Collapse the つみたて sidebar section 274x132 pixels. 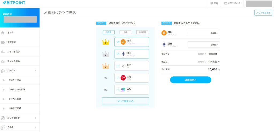35,70
